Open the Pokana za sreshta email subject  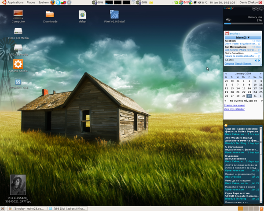click(x=241, y=56)
